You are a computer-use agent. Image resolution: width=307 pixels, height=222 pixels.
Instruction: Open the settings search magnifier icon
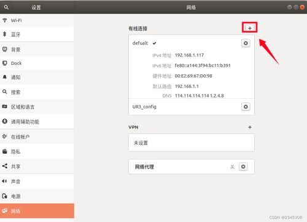coord(6,7)
